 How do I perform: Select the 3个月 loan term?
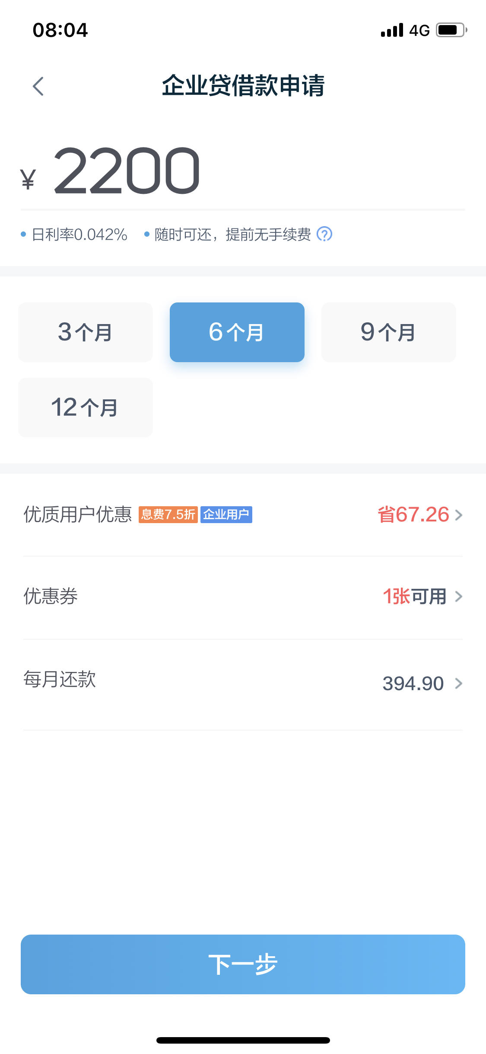(x=86, y=332)
